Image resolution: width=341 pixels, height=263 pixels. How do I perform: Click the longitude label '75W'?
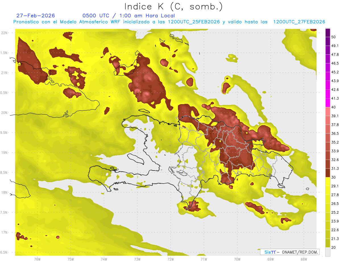click(x=71, y=259)
